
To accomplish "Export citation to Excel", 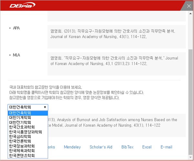I will (x=147, y=147).
